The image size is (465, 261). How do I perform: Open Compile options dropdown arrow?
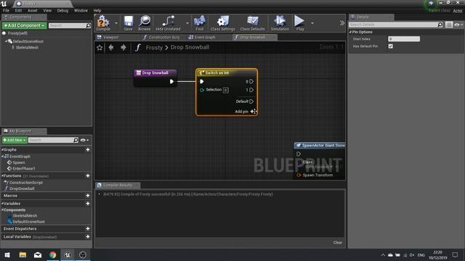[116, 23]
